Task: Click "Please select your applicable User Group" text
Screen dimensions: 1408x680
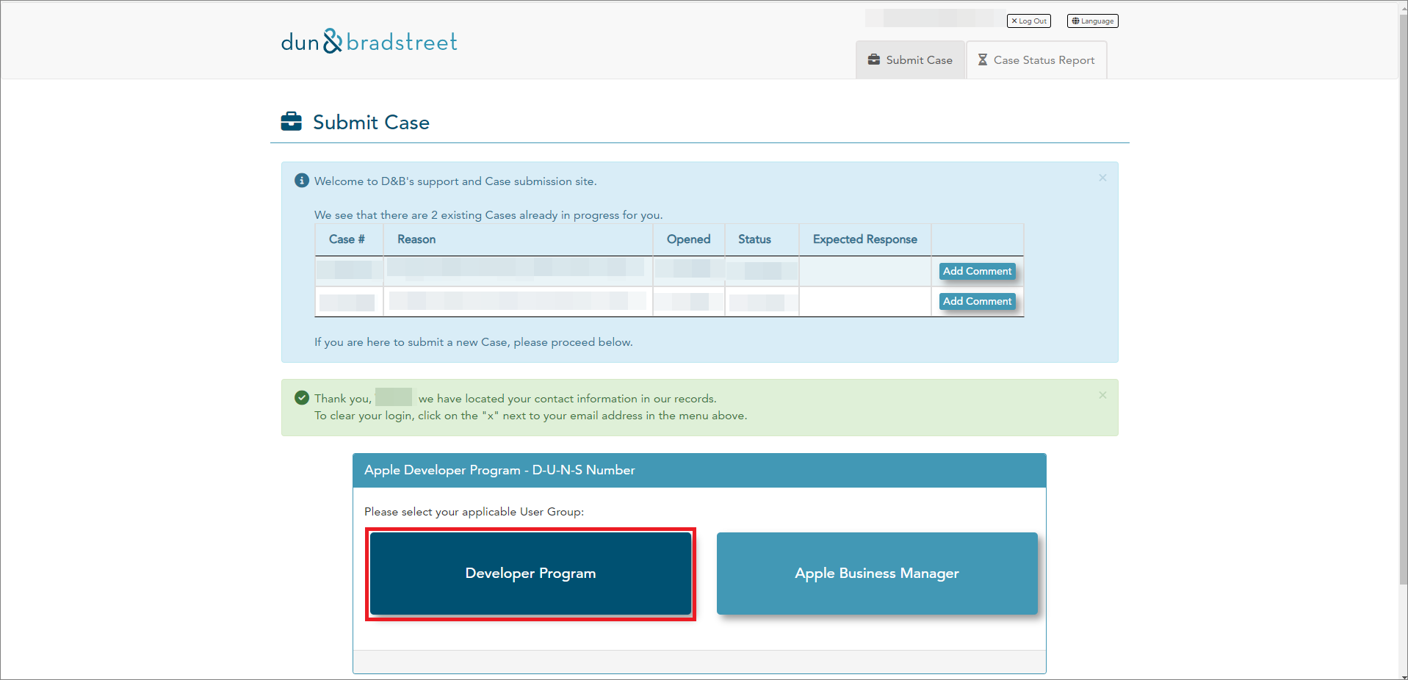Action: [x=474, y=512]
